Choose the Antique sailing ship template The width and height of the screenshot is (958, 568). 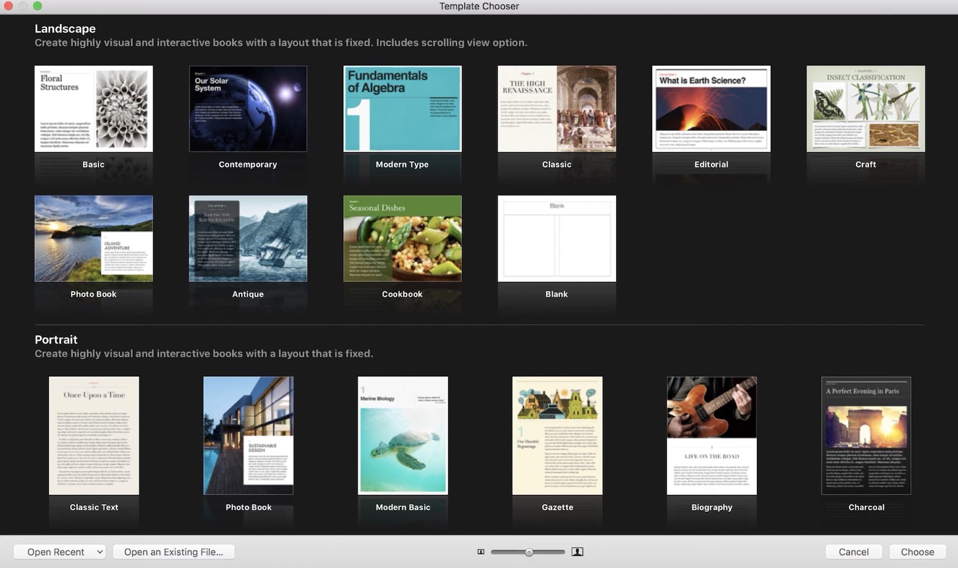[248, 239]
